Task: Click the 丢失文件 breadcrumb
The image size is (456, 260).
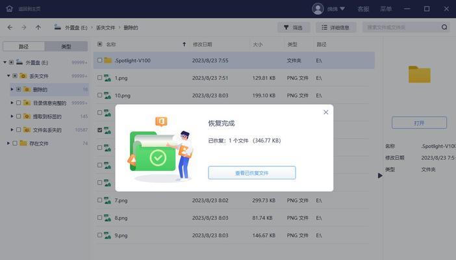Action: point(106,28)
